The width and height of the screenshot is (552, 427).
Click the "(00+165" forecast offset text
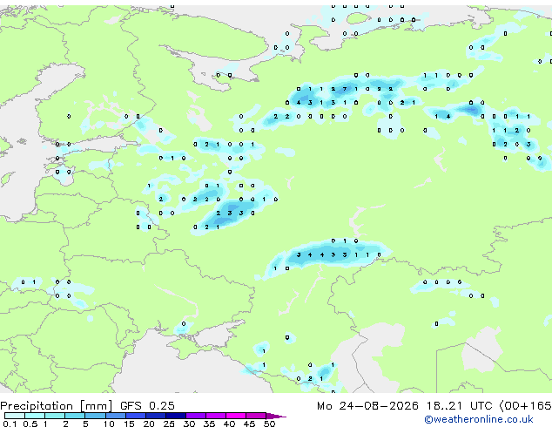(525, 406)
